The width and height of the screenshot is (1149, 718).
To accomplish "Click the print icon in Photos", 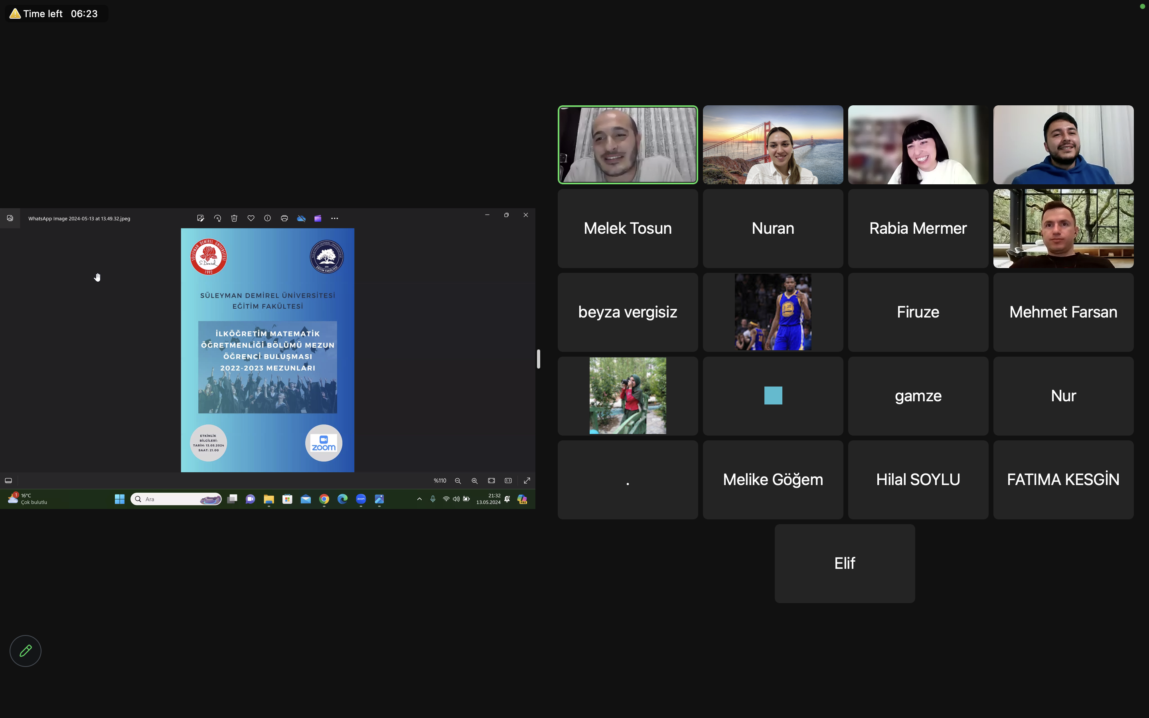I will tap(284, 219).
